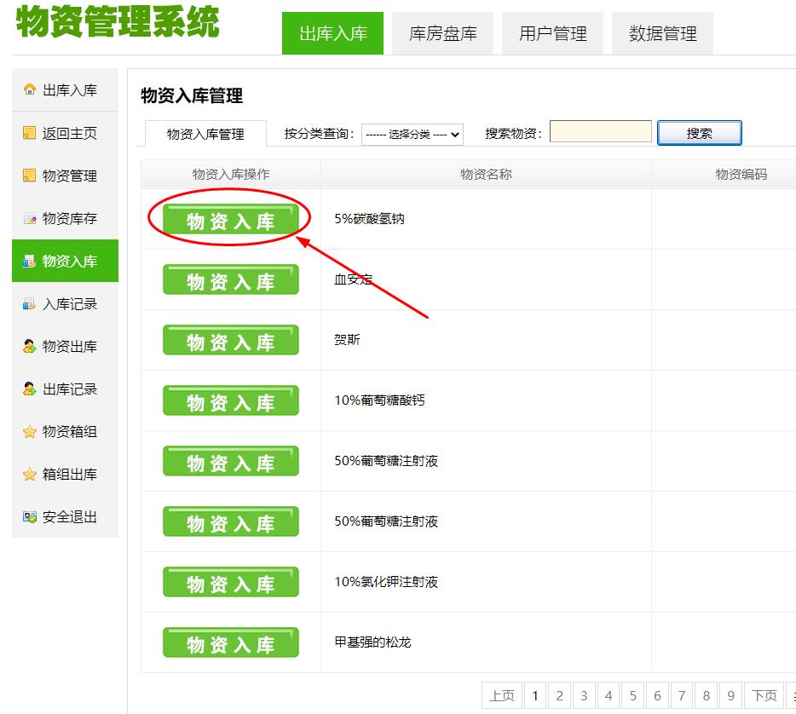The image size is (796, 714).
Task: Open 物资出库 in the sidebar
Action: [x=65, y=346]
